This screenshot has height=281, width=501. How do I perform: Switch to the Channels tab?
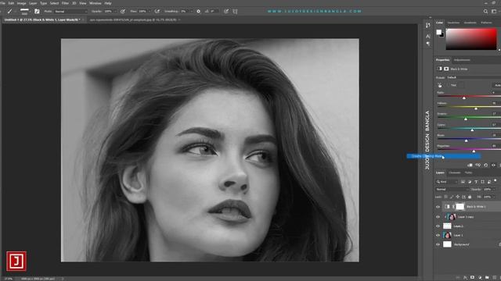[455, 173]
